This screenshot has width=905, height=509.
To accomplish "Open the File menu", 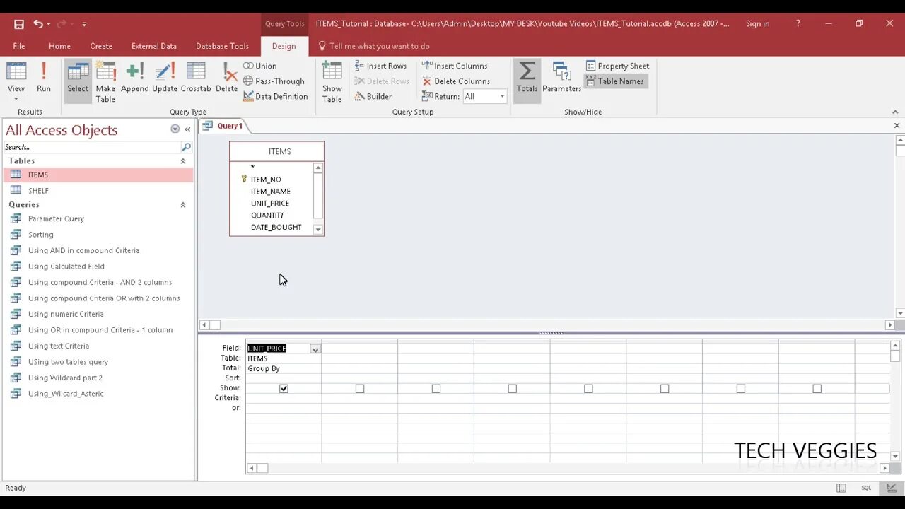I will (x=19, y=46).
